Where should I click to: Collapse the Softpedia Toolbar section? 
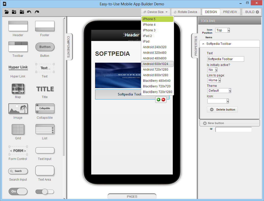point(203,44)
